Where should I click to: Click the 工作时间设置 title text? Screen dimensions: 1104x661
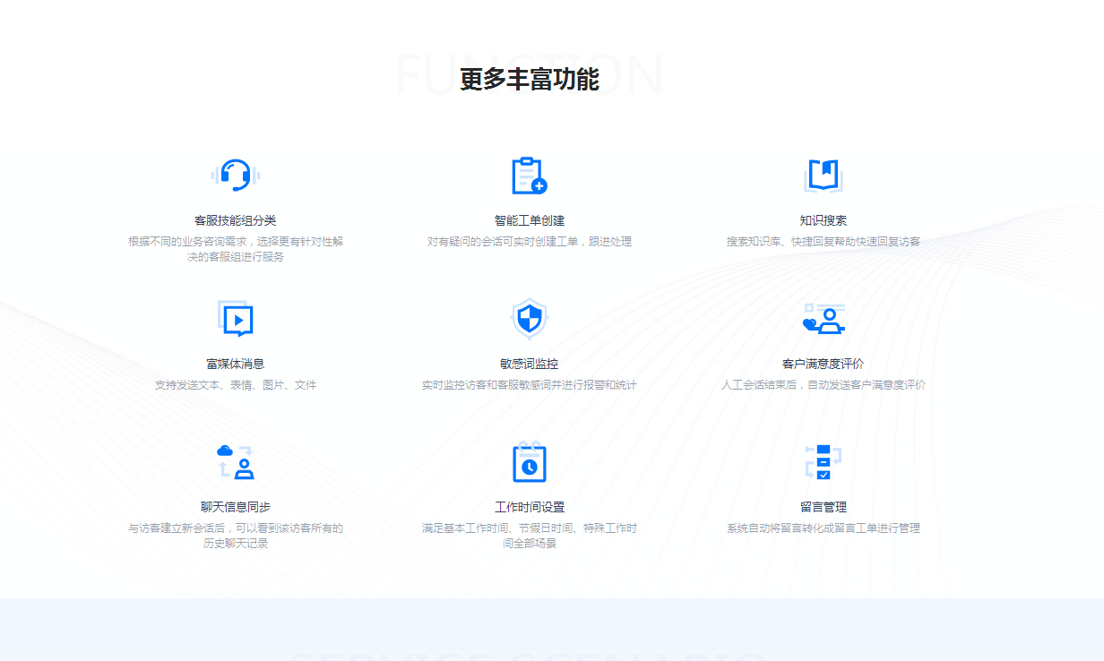click(x=529, y=507)
